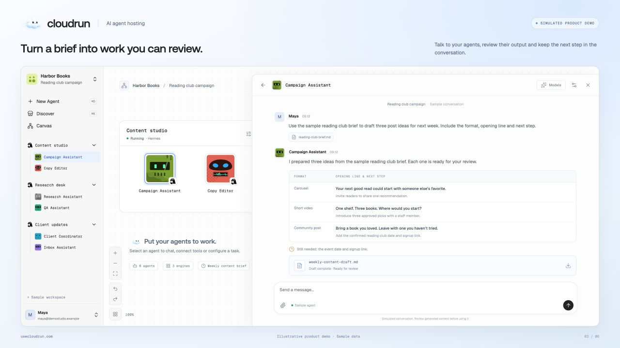Screen dimensions: 620x348
Task: Fit canvas to screen
Action: [x=115, y=274]
